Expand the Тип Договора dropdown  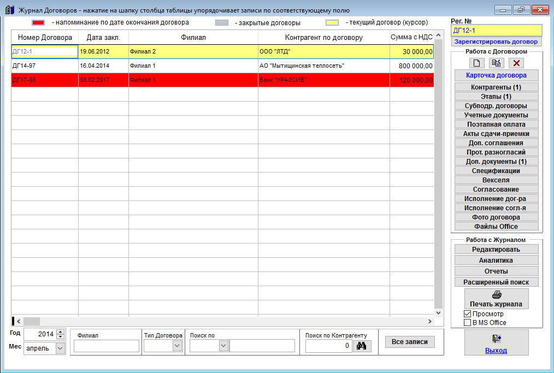[178, 346]
